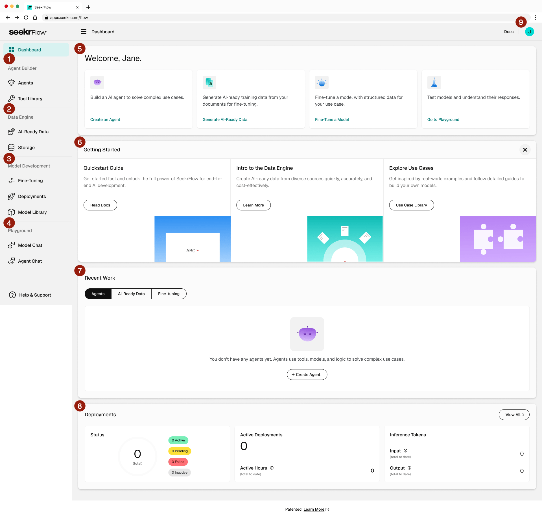
Task: Open the browser three-dot menu
Action: (536, 18)
